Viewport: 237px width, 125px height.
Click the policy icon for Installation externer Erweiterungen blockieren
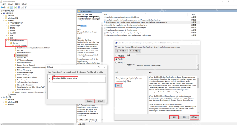[104, 17]
